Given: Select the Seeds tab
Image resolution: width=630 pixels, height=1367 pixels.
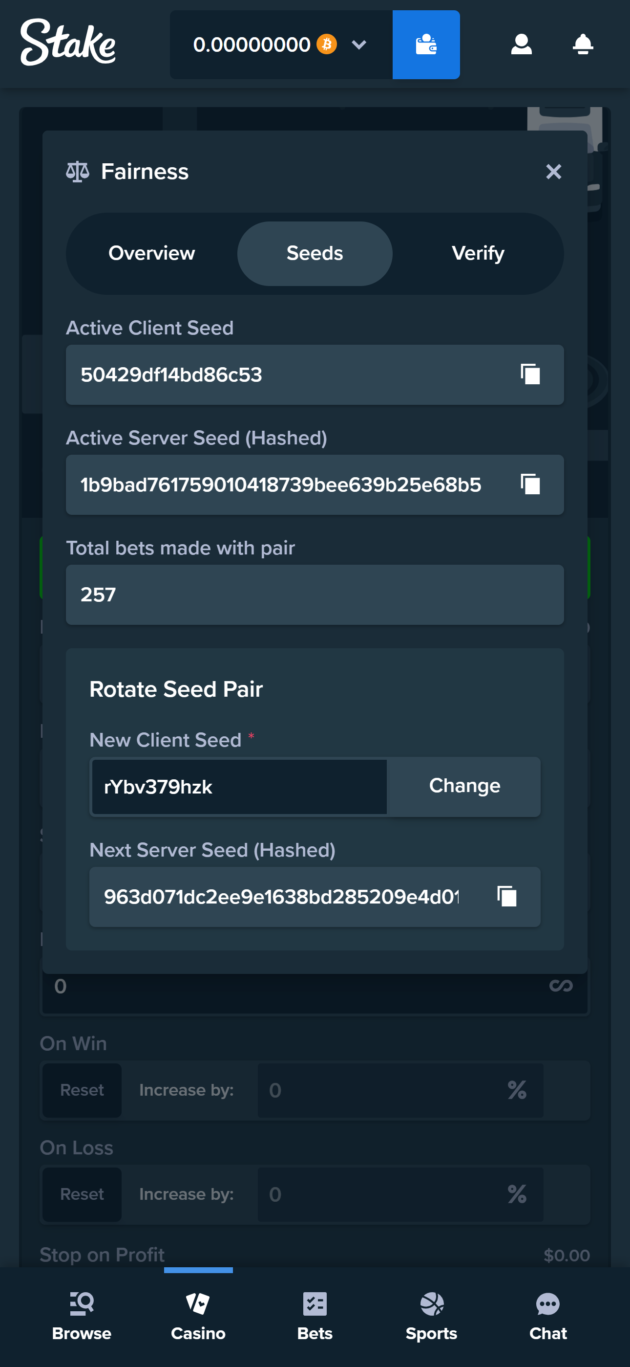Looking at the screenshot, I should [x=315, y=254].
